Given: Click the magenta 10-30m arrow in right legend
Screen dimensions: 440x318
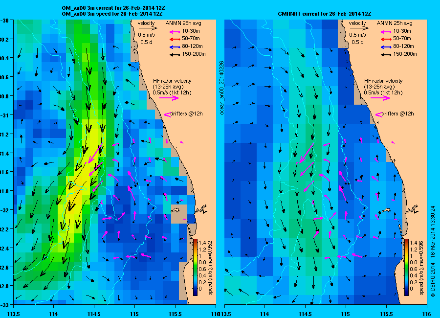Looking at the screenshot, I should click(386, 32).
